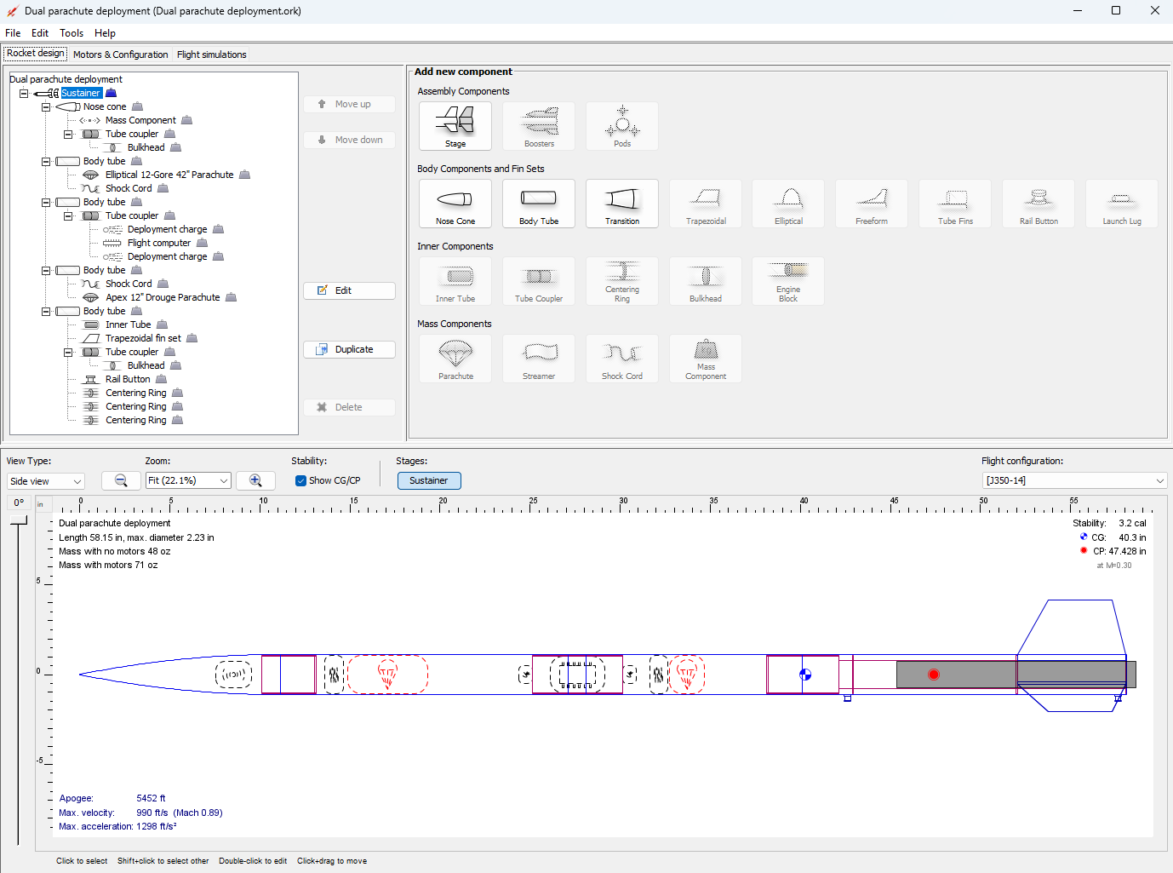Add a Body Tube component
1173x873 pixels.
pos(539,204)
